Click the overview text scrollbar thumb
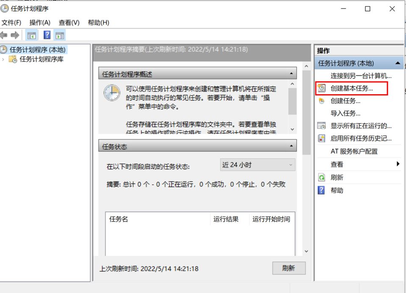406x293 pixels. point(292,101)
